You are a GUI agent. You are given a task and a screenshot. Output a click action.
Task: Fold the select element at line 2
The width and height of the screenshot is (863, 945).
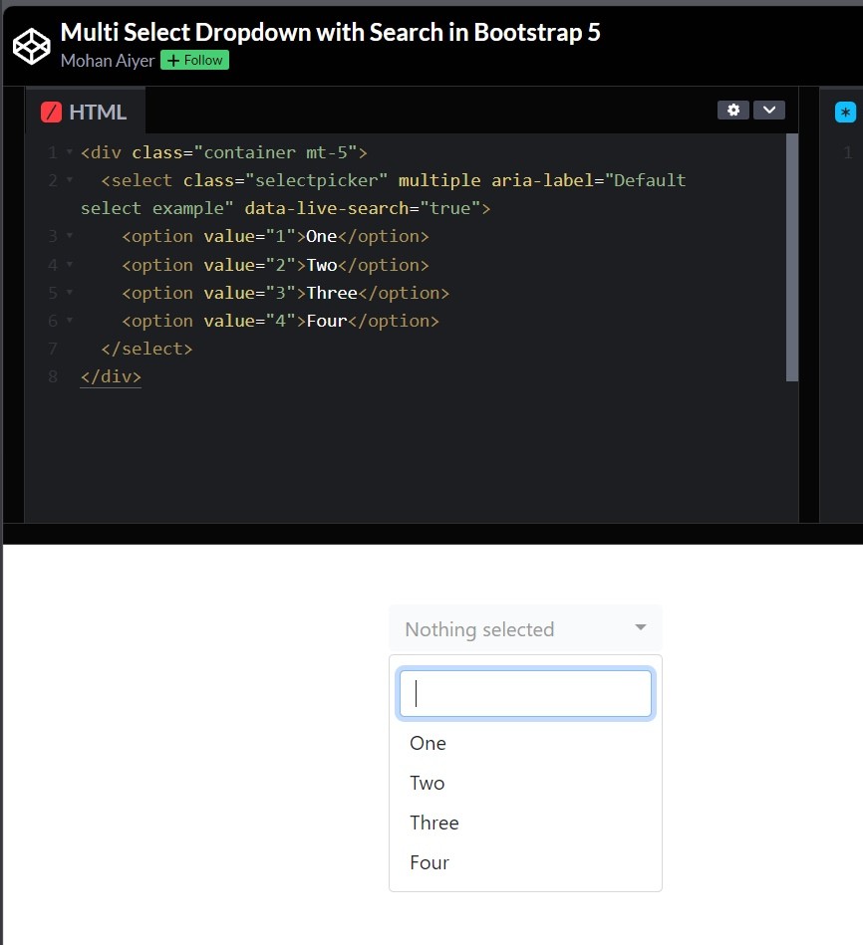(69, 181)
